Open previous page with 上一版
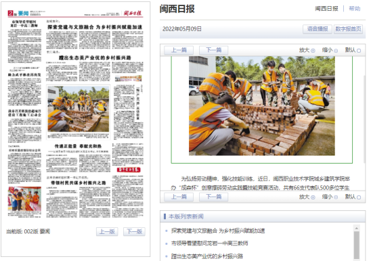This screenshot has height=261, width=371. 107,231
